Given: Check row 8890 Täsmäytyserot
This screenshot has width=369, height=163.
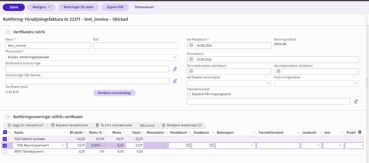Looking at the screenshot, I should pos(5,151).
